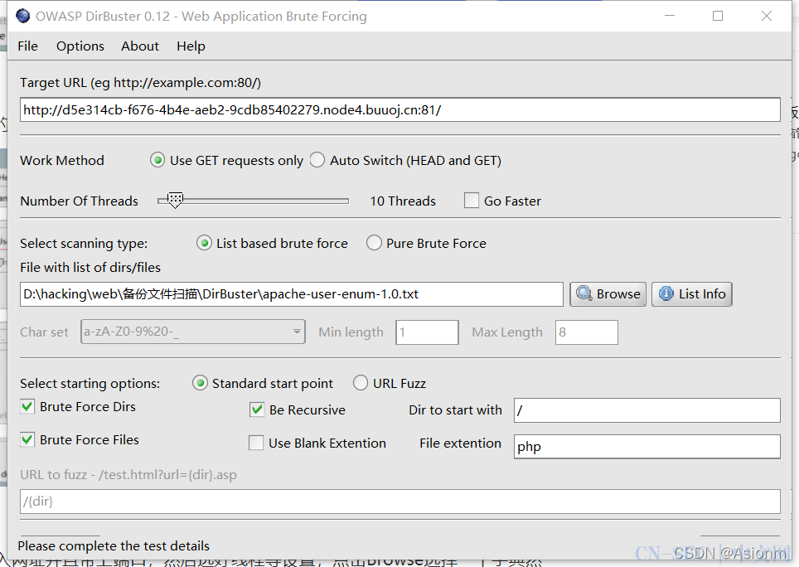Image resolution: width=799 pixels, height=567 pixels.
Task: Open the Help menu
Action: point(191,46)
